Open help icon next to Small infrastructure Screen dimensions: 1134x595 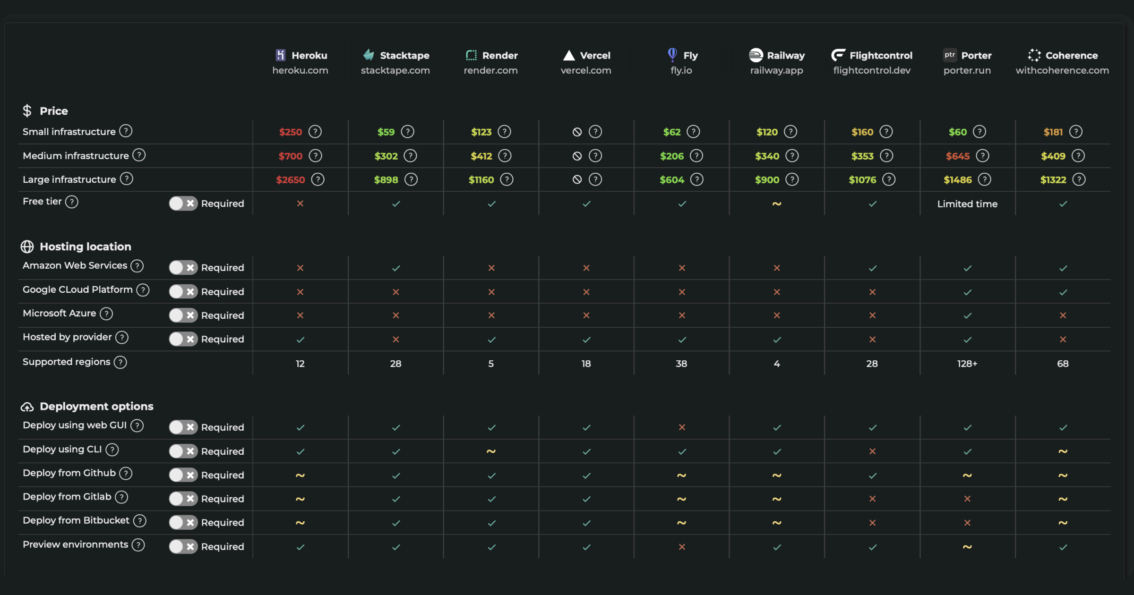(x=126, y=131)
